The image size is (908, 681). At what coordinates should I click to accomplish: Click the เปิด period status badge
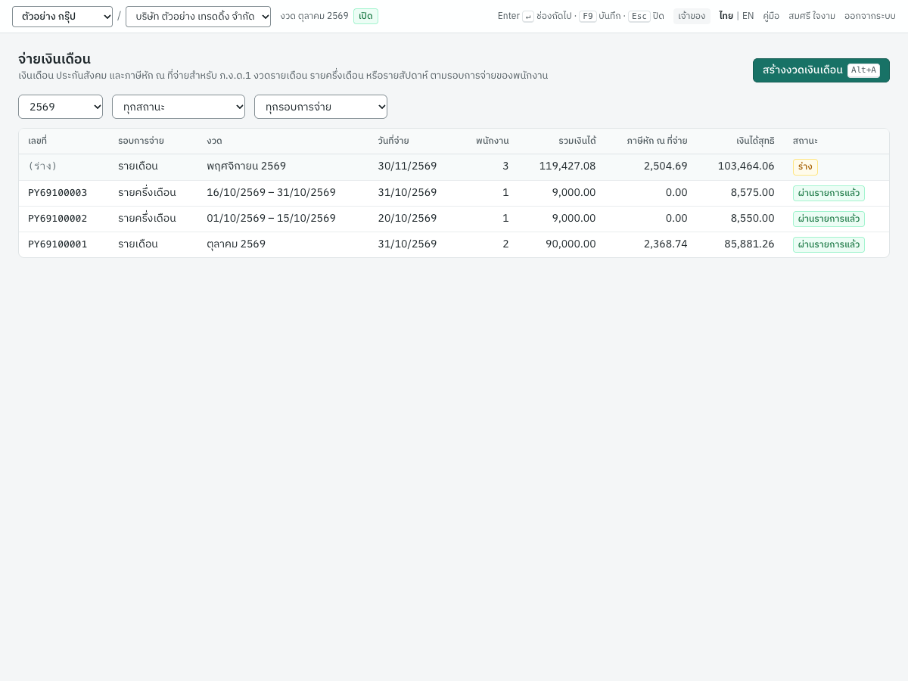pos(365,16)
